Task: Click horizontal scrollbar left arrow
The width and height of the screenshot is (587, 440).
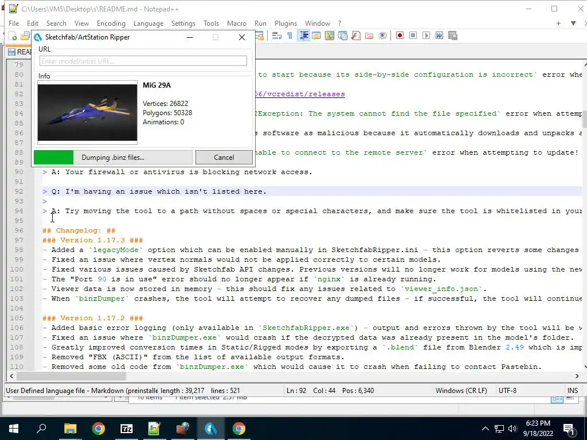Action: (x=11, y=376)
